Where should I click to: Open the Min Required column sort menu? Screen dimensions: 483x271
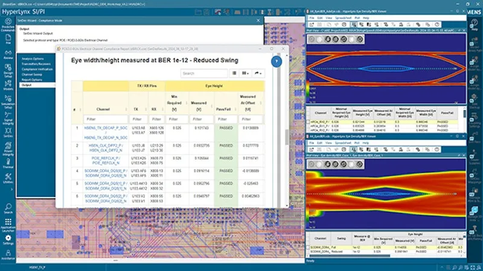point(186,103)
